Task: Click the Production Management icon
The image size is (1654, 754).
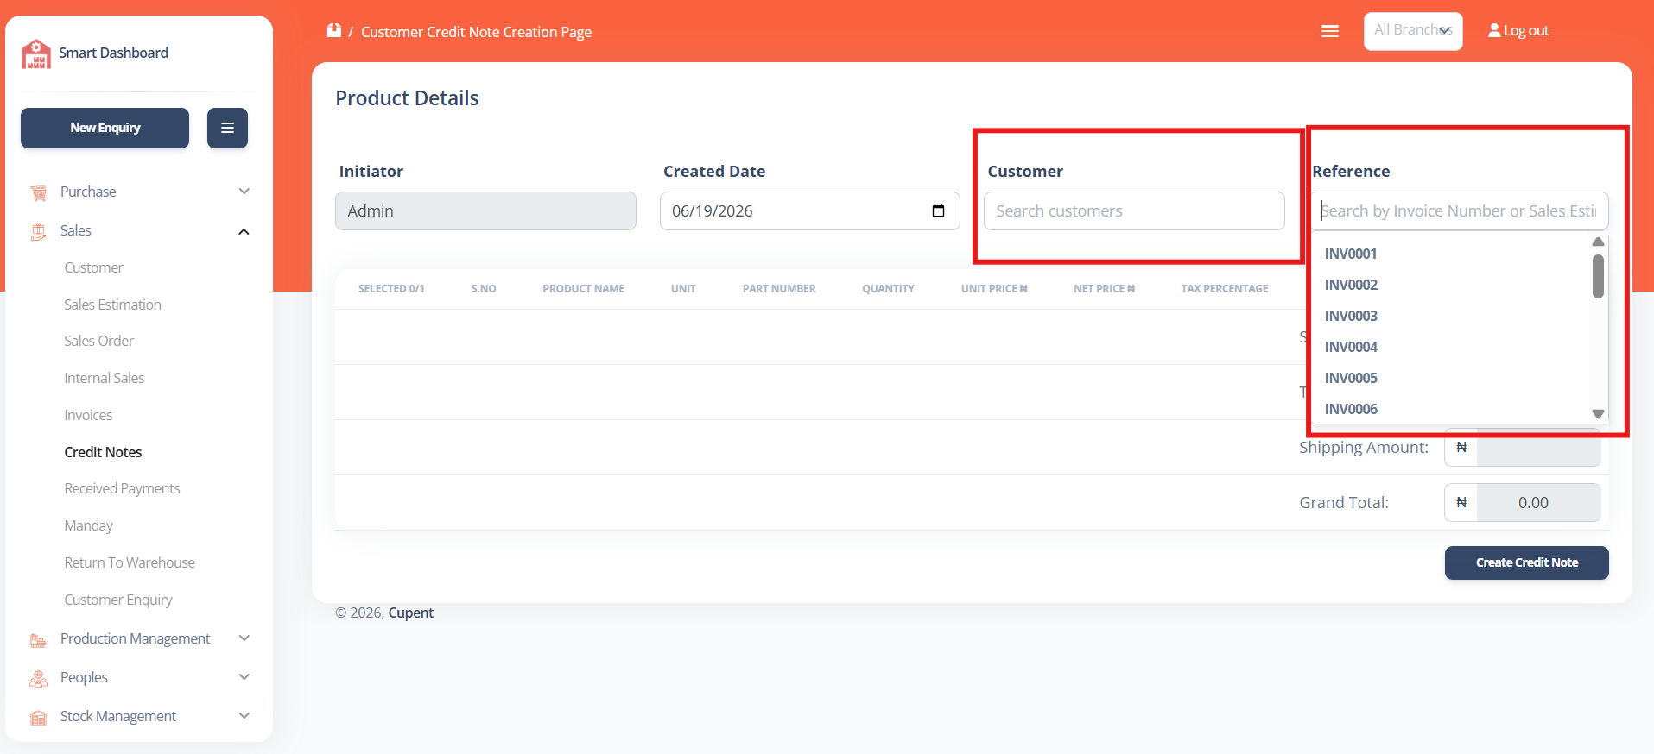Action: 38,639
